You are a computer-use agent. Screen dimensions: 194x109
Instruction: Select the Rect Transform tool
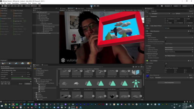point(15,6)
